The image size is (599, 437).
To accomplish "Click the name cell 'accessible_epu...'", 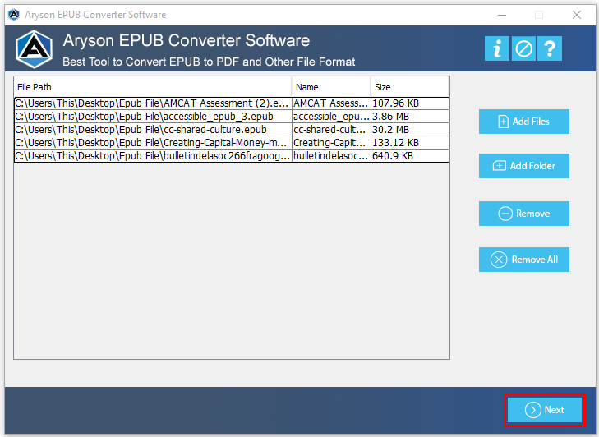I will coord(331,117).
